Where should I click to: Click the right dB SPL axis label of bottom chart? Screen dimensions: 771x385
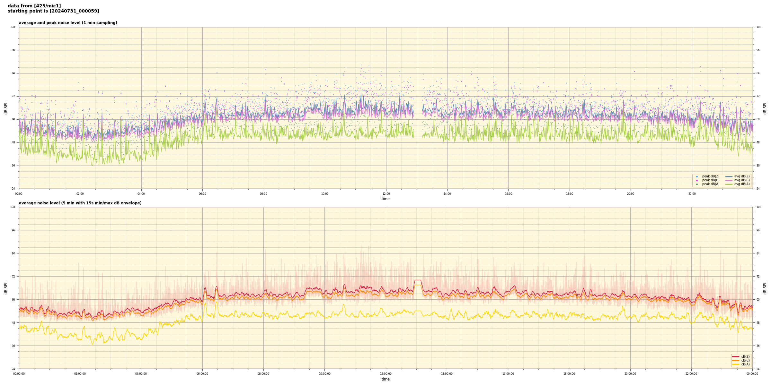(x=765, y=288)
